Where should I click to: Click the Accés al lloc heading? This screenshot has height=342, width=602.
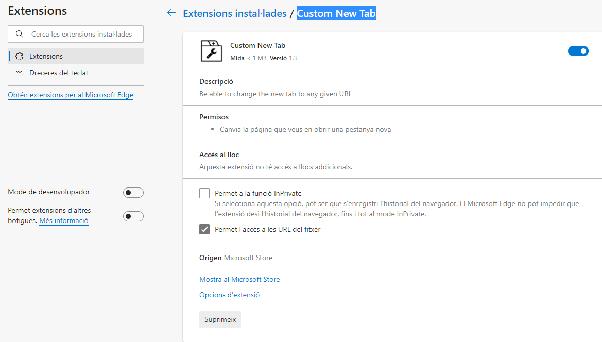tap(219, 155)
